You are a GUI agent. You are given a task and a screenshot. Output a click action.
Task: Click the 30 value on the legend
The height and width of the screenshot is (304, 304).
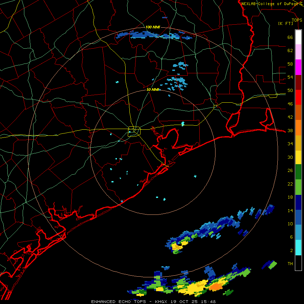point(290,157)
